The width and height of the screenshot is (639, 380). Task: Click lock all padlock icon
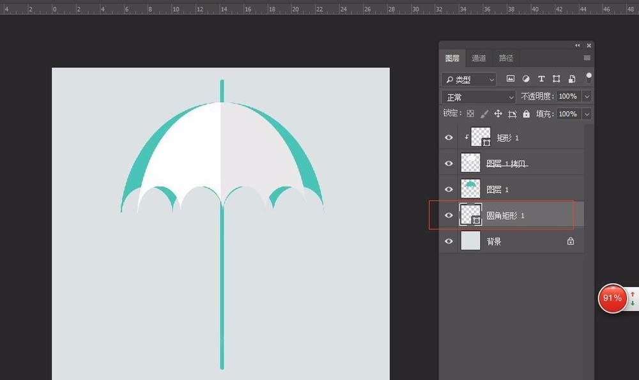(x=527, y=114)
